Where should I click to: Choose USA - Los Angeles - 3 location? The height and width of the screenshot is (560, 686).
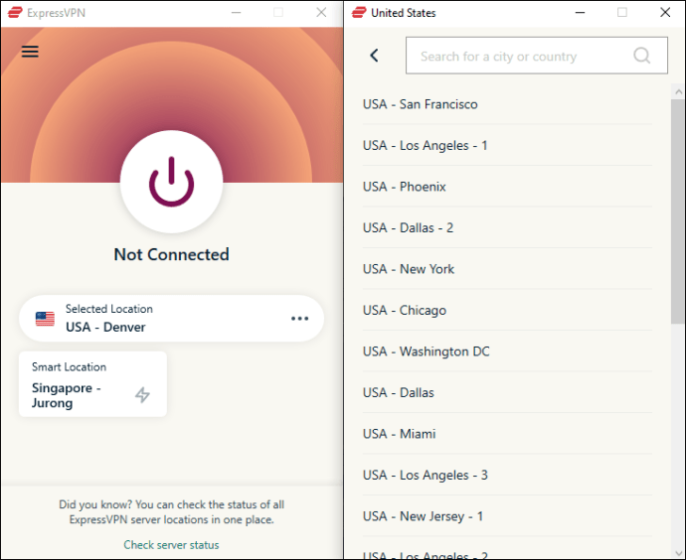(x=507, y=475)
